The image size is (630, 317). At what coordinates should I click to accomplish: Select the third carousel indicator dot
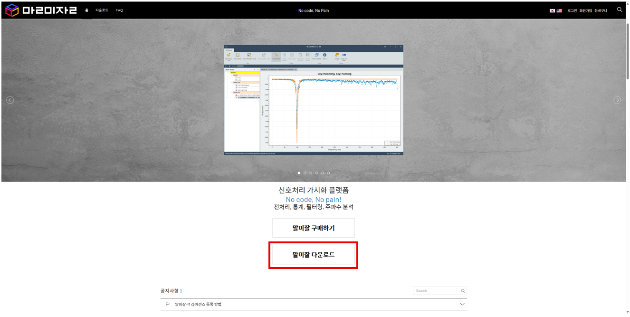(x=311, y=173)
